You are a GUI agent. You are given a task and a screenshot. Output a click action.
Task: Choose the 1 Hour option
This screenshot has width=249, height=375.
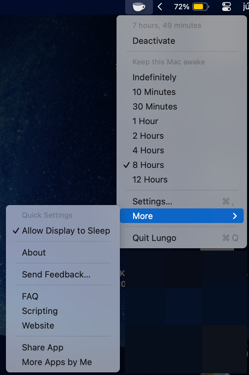click(182, 121)
